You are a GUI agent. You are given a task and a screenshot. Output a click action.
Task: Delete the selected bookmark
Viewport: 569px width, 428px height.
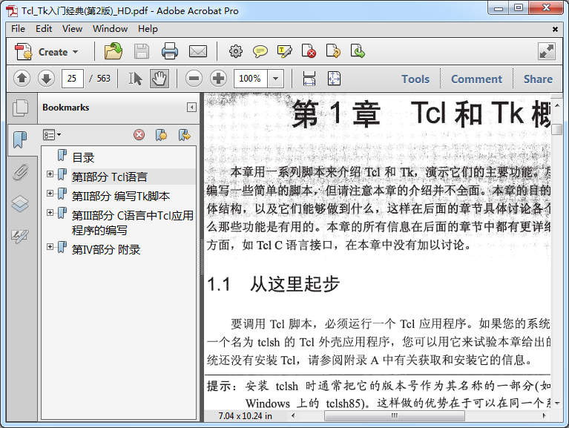pyautogui.click(x=139, y=135)
